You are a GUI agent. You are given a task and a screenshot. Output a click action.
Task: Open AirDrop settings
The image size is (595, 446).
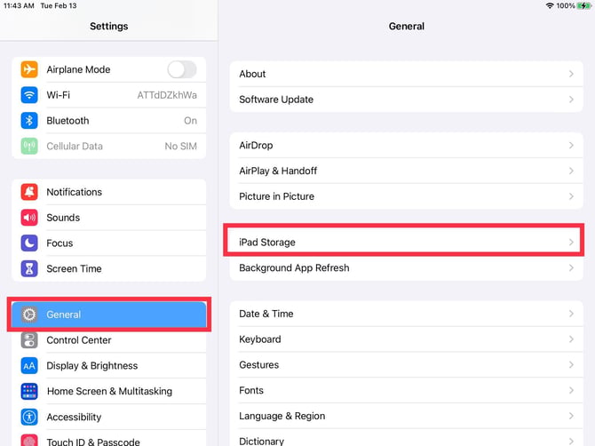(407, 146)
